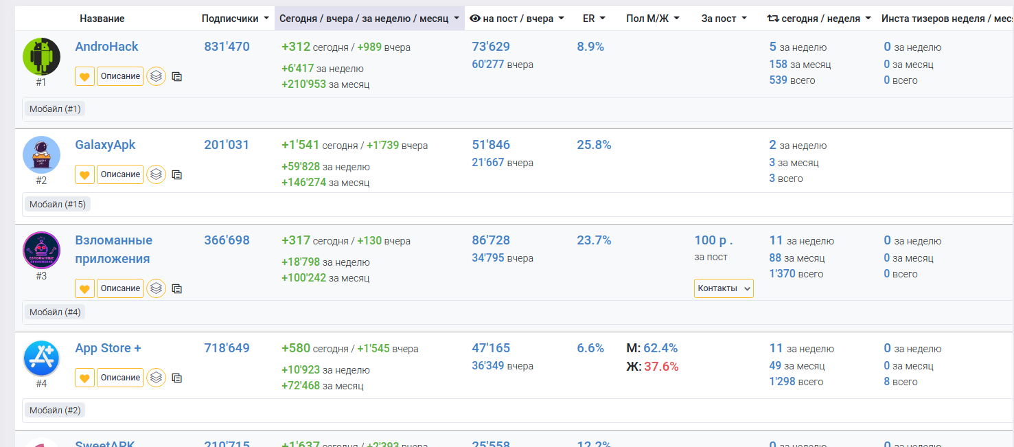The height and width of the screenshot is (447, 1014).
Task: Click the layers icon next to GalaxyApk
Action: tap(157, 174)
